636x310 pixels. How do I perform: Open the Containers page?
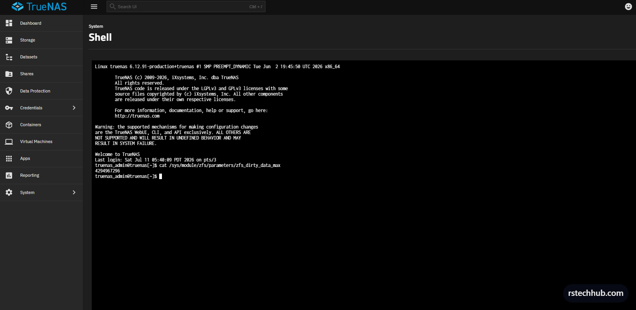click(41, 125)
